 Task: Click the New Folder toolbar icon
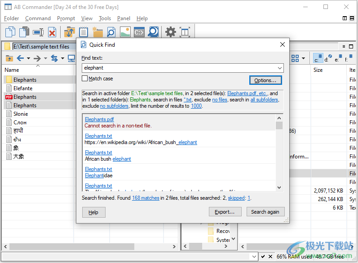pos(97,32)
